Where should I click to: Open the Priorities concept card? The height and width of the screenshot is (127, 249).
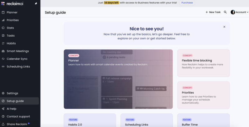204,95
